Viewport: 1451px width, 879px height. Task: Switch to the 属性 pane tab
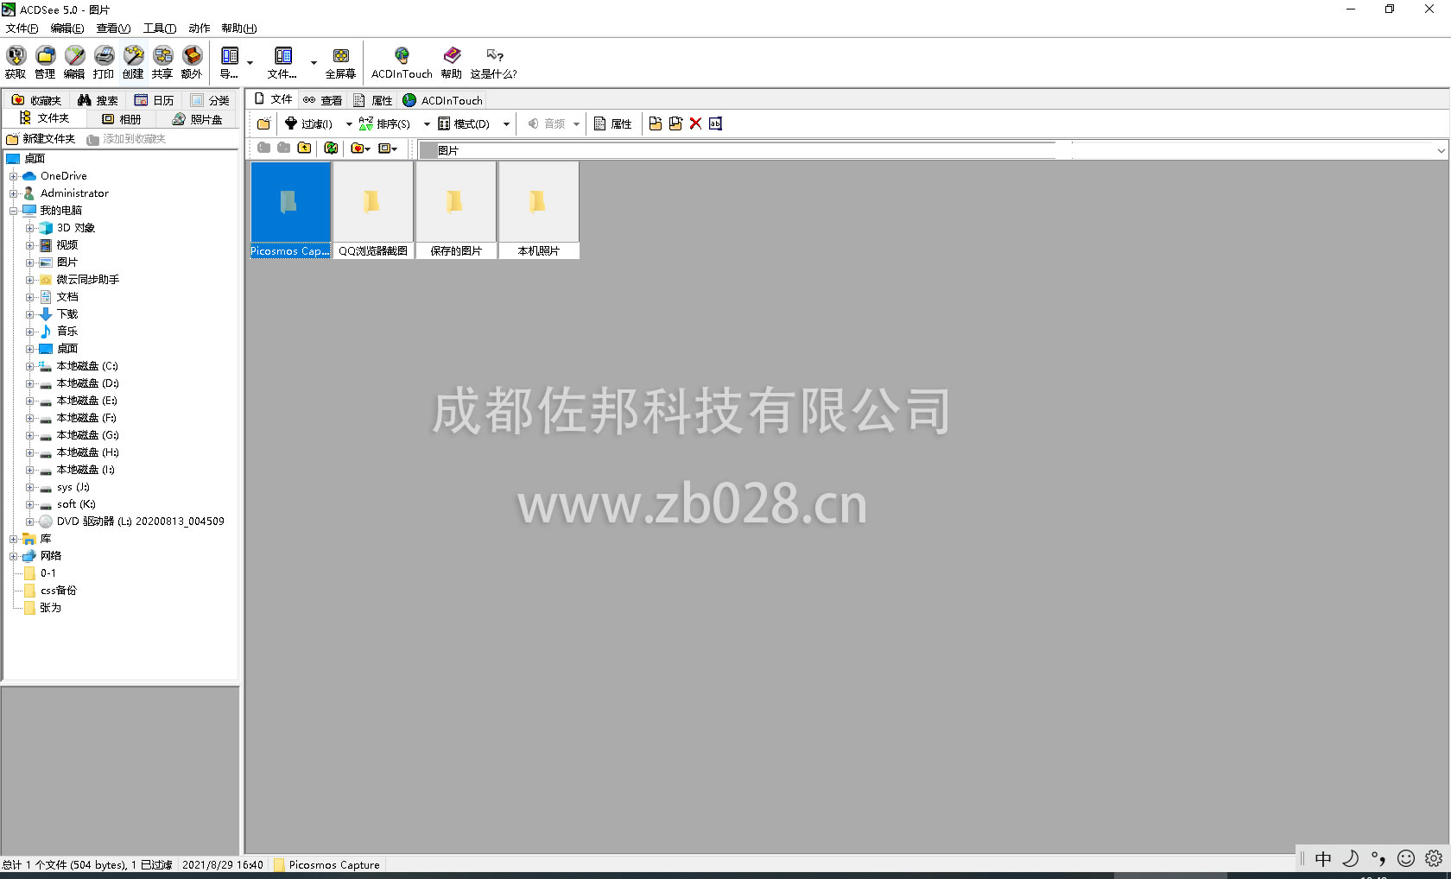(x=373, y=100)
